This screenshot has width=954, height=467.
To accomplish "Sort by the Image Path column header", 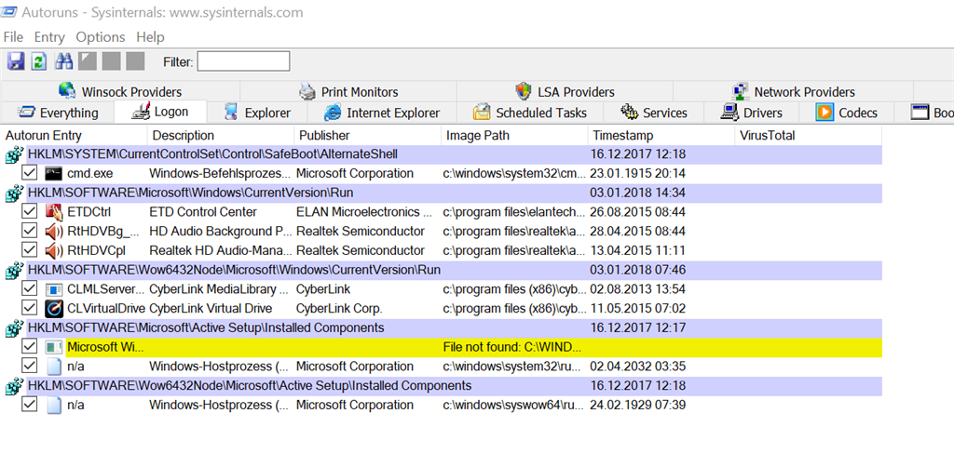I will click(x=514, y=136).
